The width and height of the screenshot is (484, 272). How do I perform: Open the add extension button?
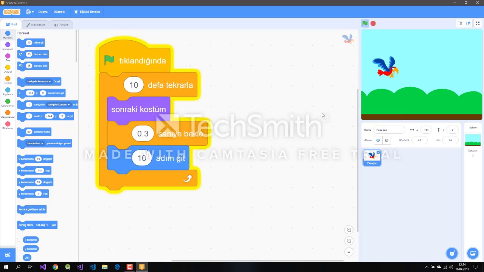point(8,255)
